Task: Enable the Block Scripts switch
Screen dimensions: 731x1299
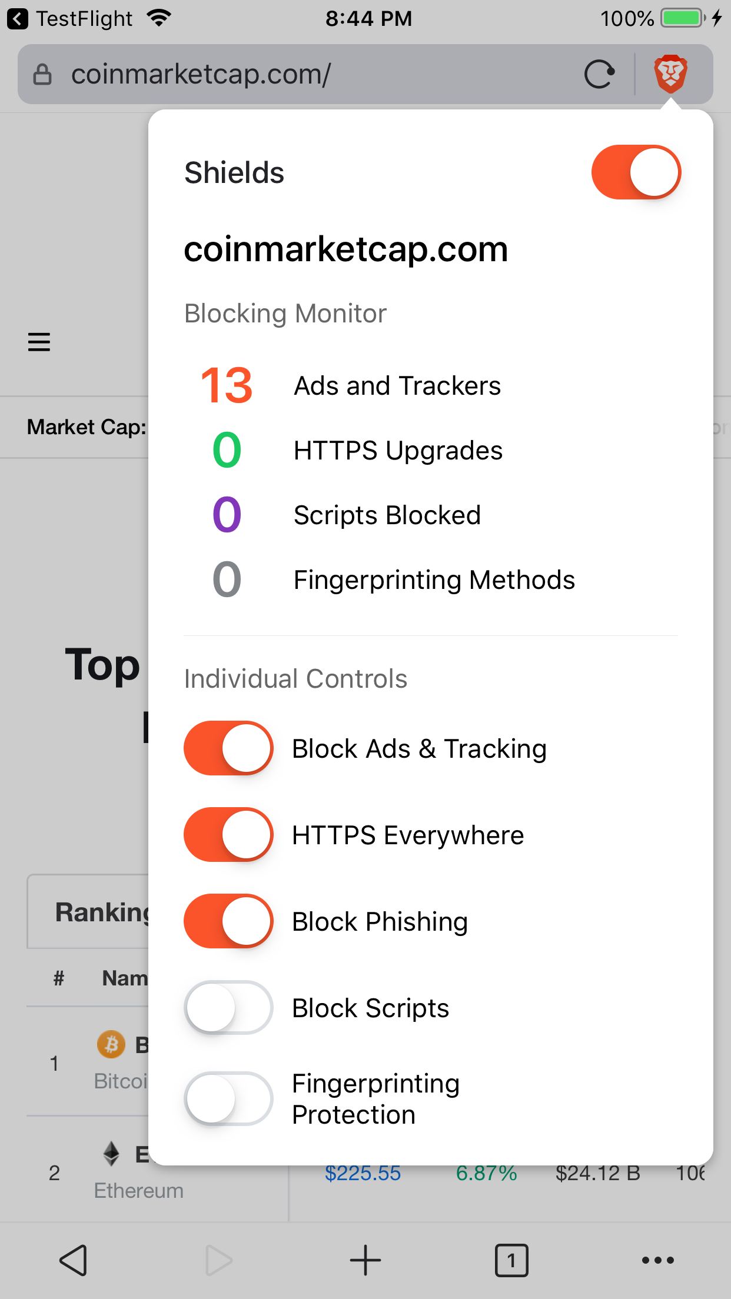Action: pos(228,1008)
